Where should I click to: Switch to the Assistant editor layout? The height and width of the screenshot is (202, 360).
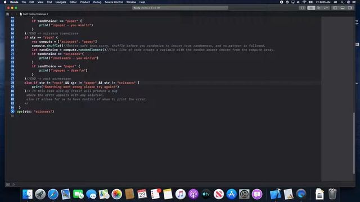[319, 8]
